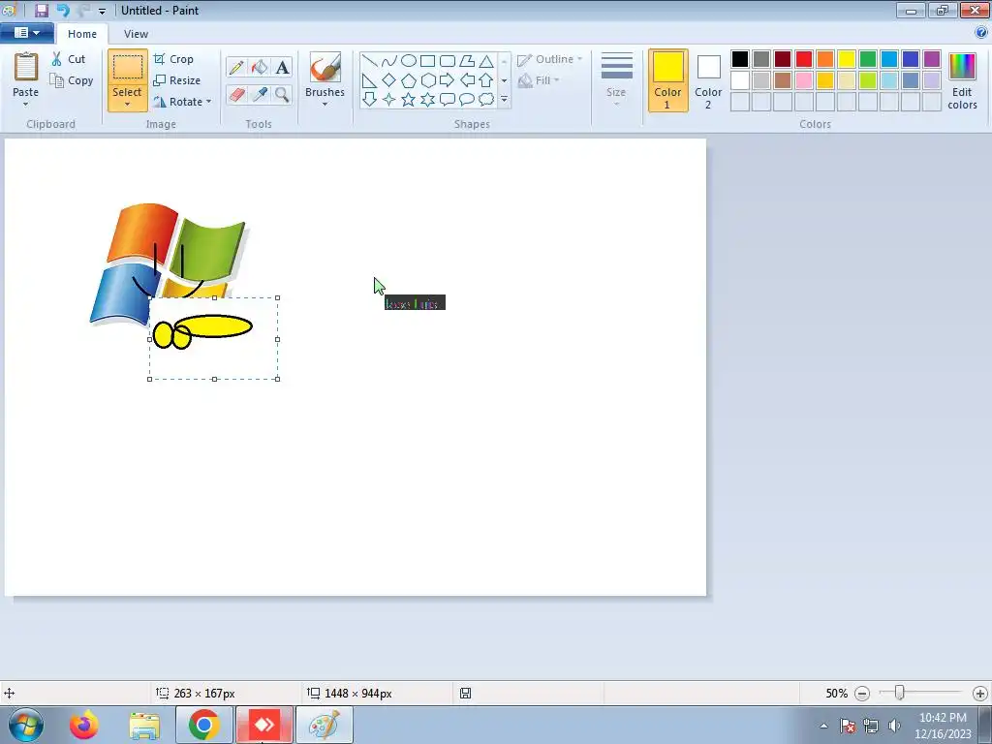Select the Eraser tool
This screenshot has height=744, width=992.
coord(236,94)
